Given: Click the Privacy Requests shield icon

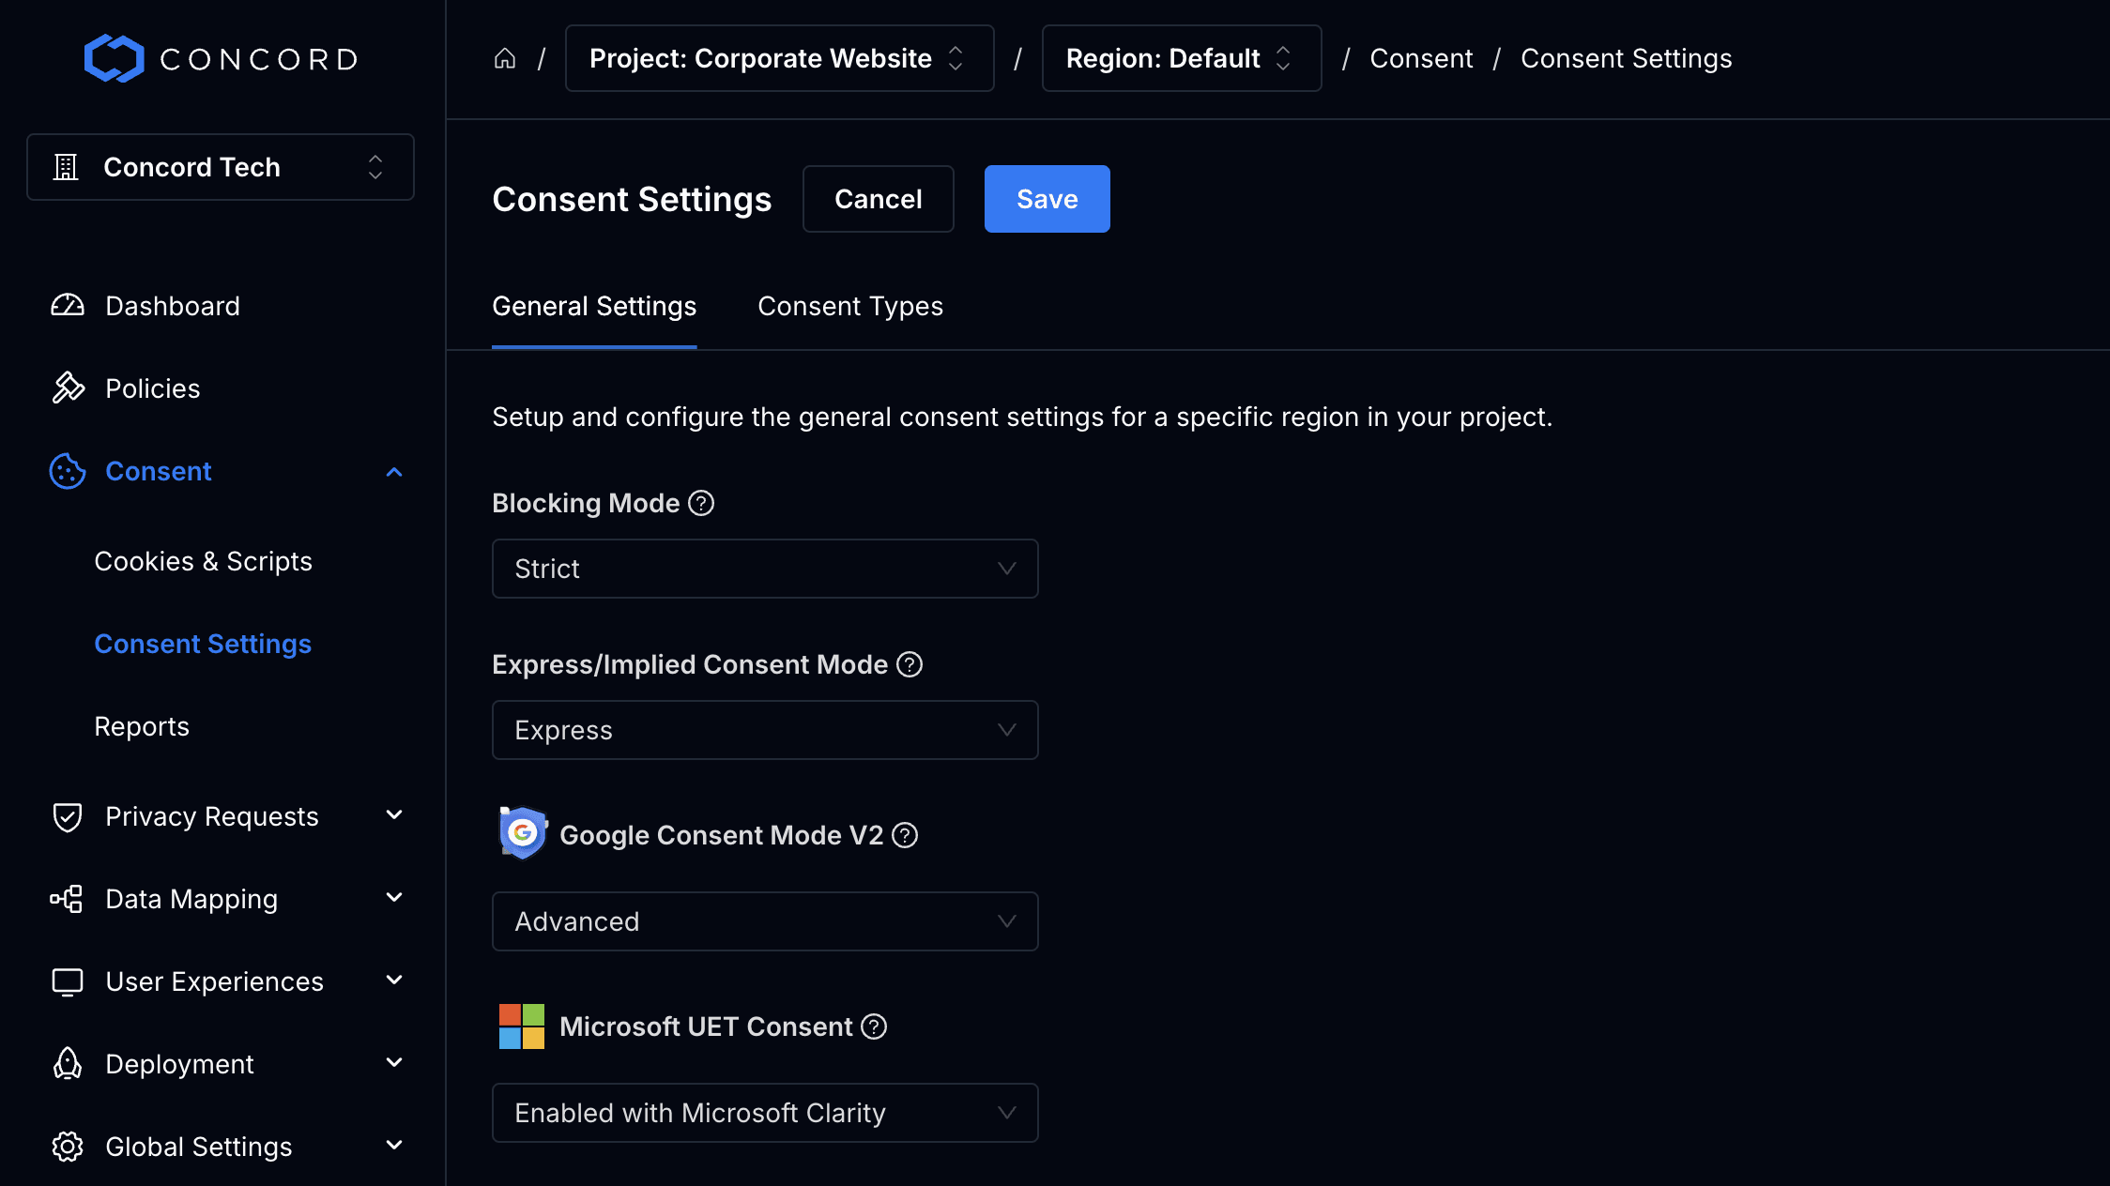Looking at the screenshot, I should coord(67,816).
